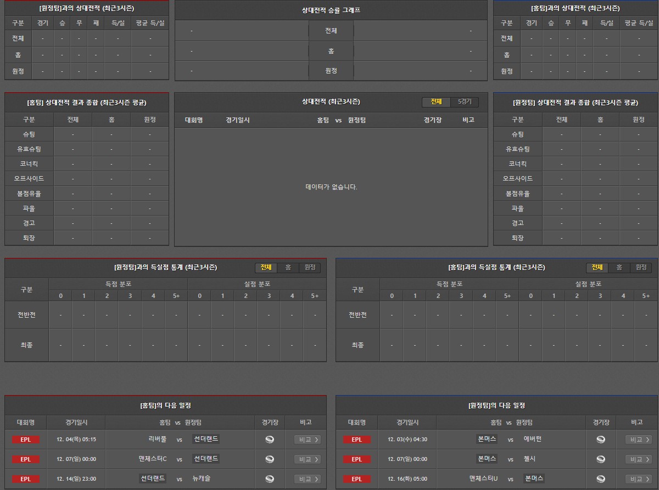659x490 pixels.
Task: Select 원정 filter in 홈팀 goal stats panel
Action: pos(641,268)
